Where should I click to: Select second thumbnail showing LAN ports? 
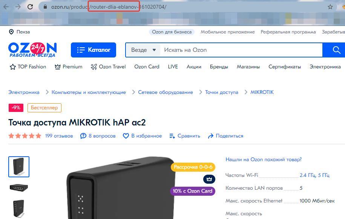tap(19, 188)
